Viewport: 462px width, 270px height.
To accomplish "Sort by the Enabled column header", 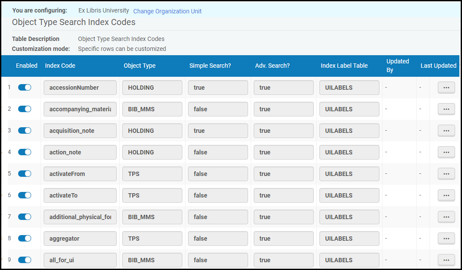I will coord(26,66).
